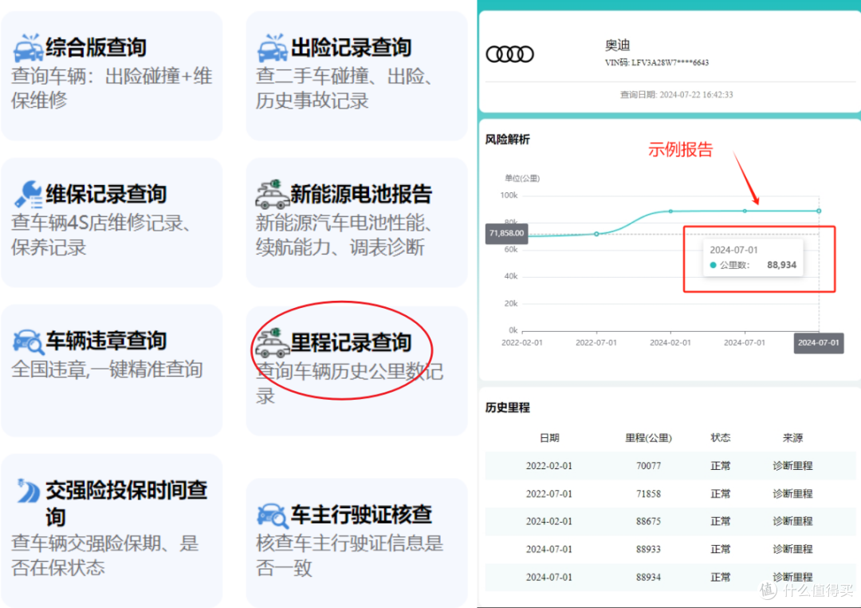
Task: Click the 日期 column header
Action: (549, 437)
